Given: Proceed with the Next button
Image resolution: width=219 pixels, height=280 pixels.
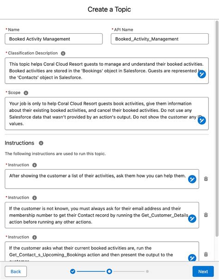Looking at the screenshot, I should click(x=203, y=271).
